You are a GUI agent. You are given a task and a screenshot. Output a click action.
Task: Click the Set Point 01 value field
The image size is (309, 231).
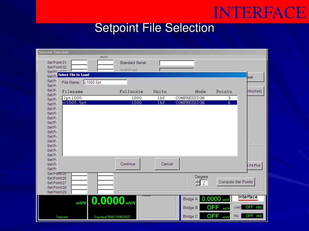pyautogui.click(x=79, y=63)
